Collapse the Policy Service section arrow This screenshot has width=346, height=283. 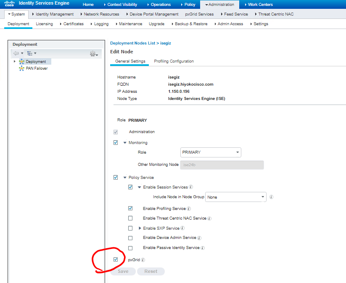click(x=125, y=178)
